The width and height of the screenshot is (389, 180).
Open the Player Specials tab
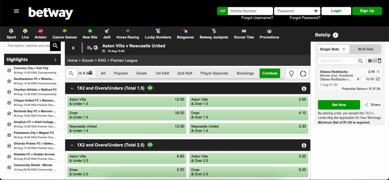[x=214, y=73]
